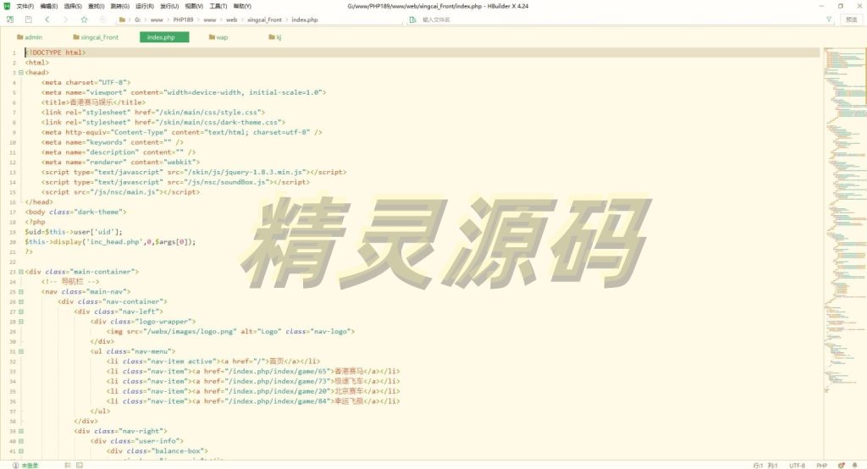Viewport: 867px width, 469px height.
Task: Open the 运行(R) menu
Action: [x=144, y=6]
